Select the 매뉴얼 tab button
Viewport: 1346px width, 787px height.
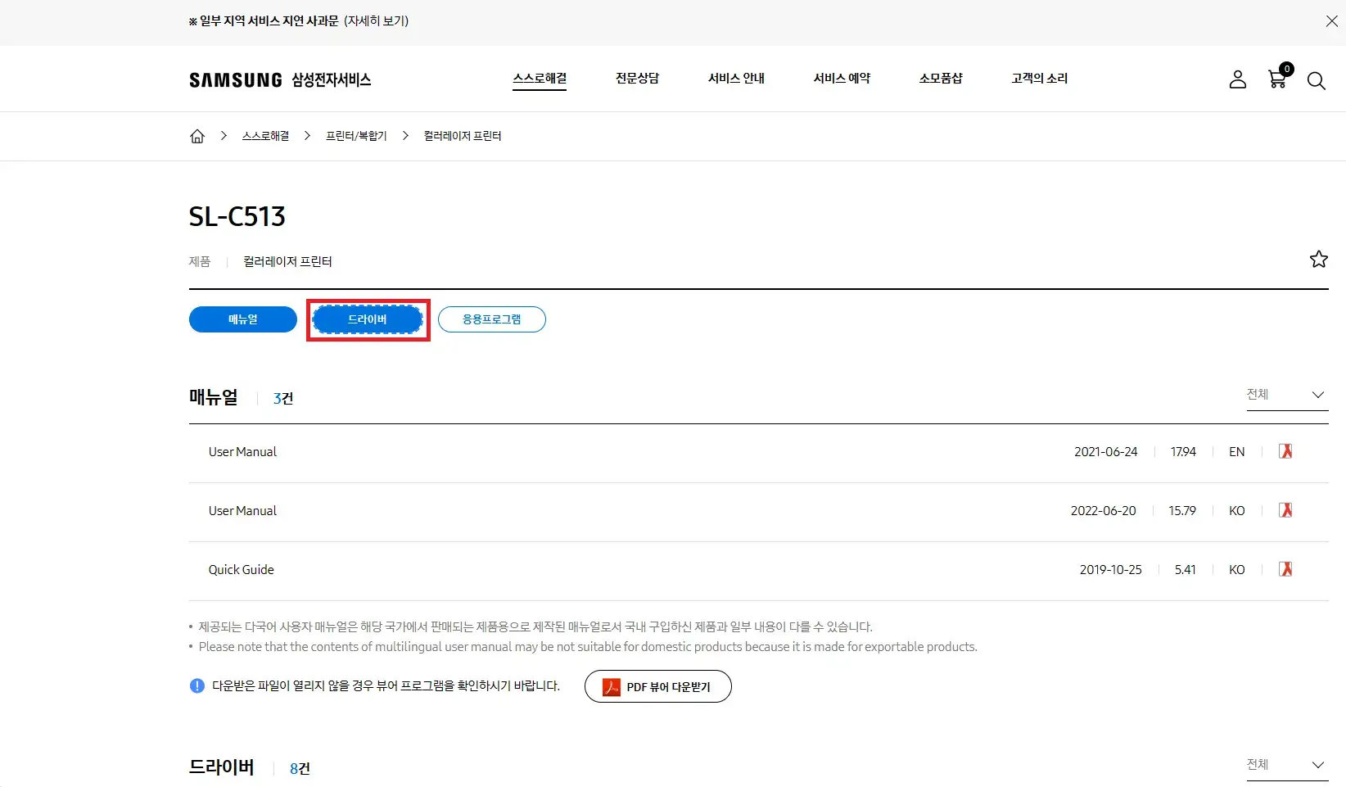coord(242,319)
